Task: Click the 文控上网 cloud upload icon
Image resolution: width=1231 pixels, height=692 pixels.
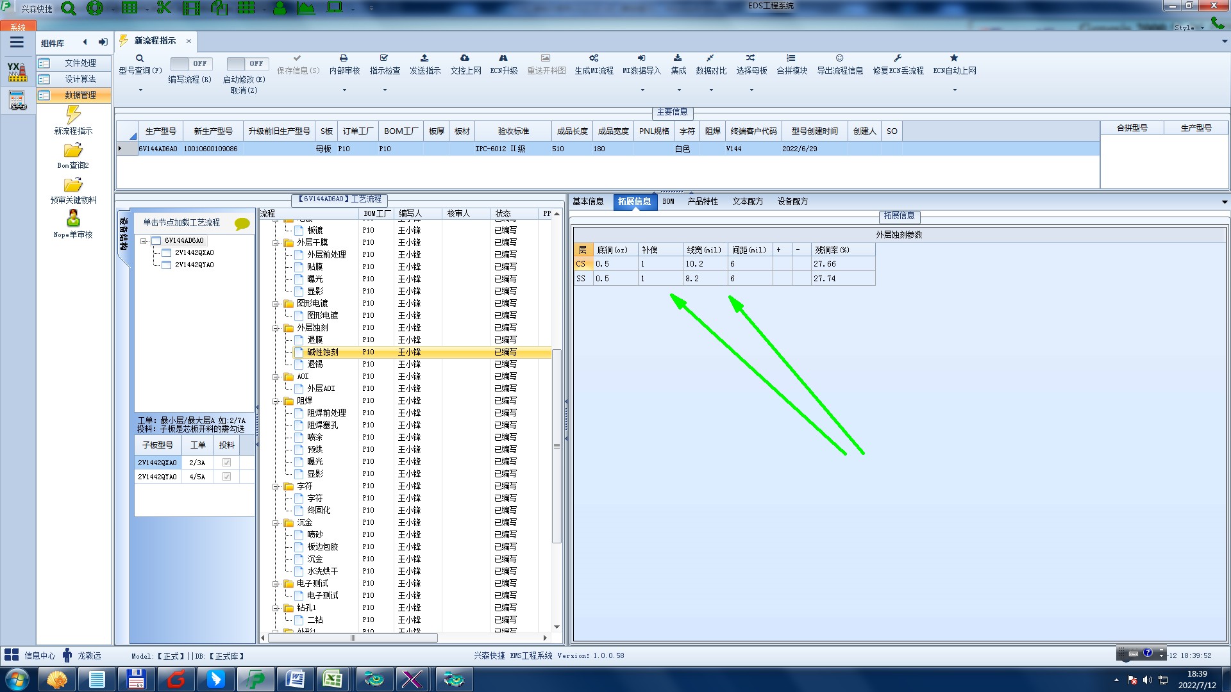Action: (465, 58)
